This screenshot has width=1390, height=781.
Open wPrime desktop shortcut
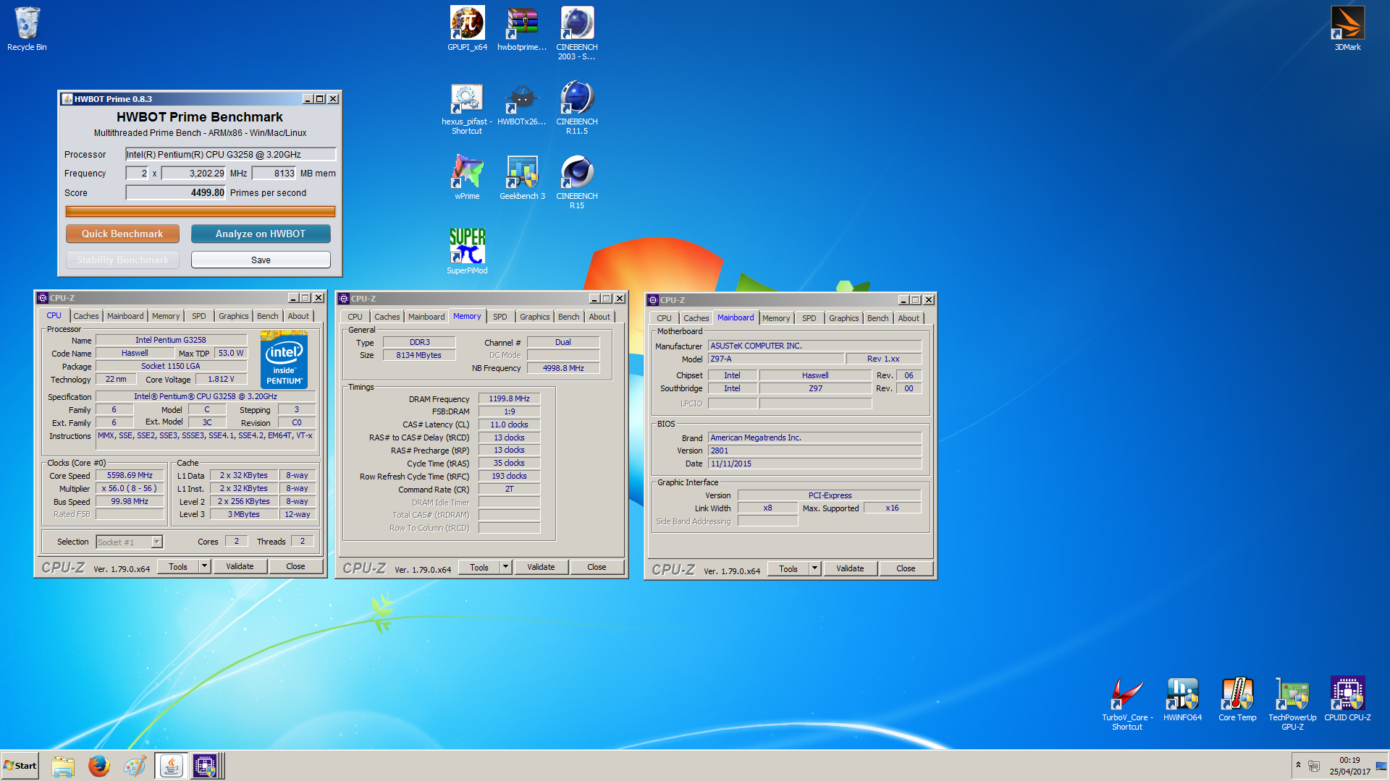tap(467, 178)
